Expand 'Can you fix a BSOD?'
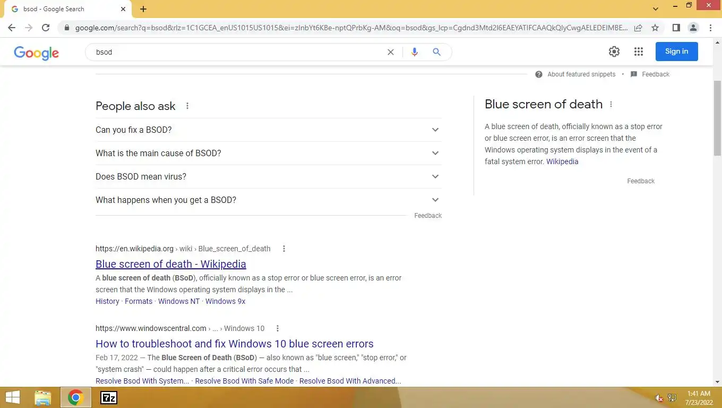722x408 pixels. 268,130
